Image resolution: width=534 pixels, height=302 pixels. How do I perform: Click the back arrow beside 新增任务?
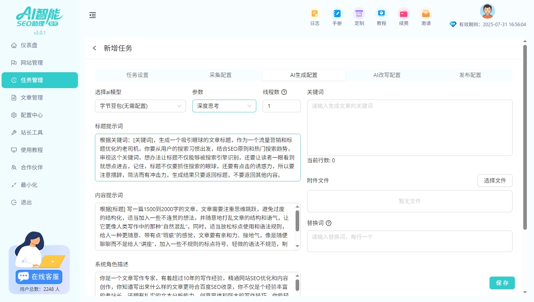(x=94, y=48)
